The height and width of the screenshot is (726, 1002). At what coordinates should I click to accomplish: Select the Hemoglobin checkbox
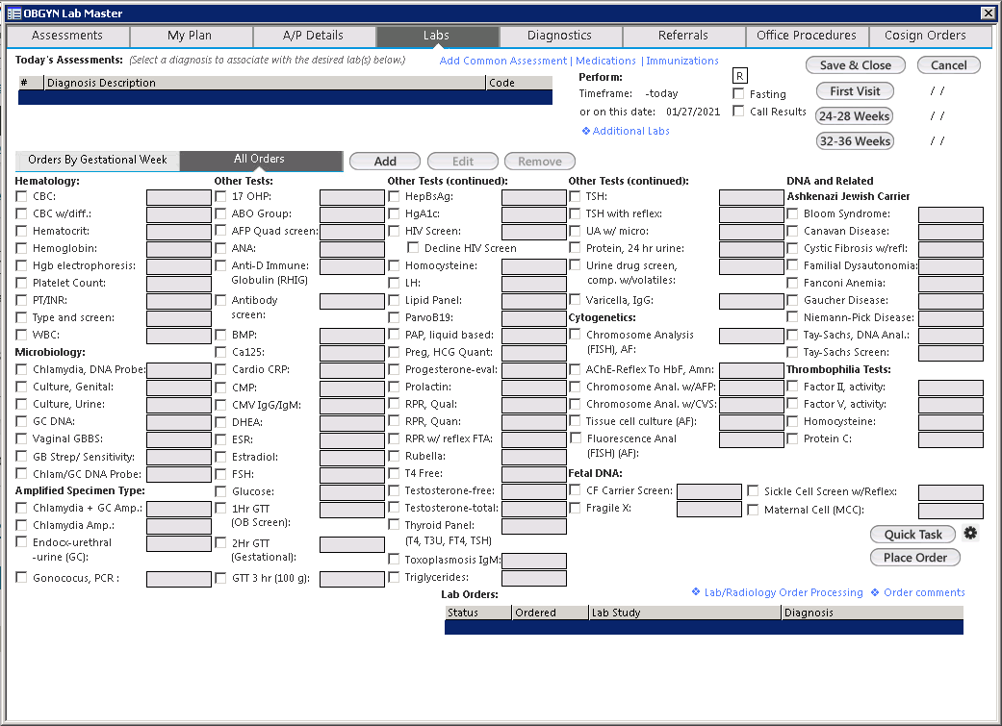coord(22,248)
